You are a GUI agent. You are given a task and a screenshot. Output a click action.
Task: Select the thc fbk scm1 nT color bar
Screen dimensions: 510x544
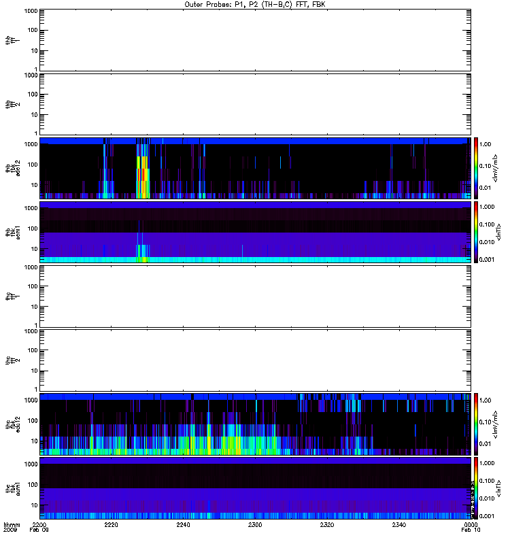click(x=476, y=488)
